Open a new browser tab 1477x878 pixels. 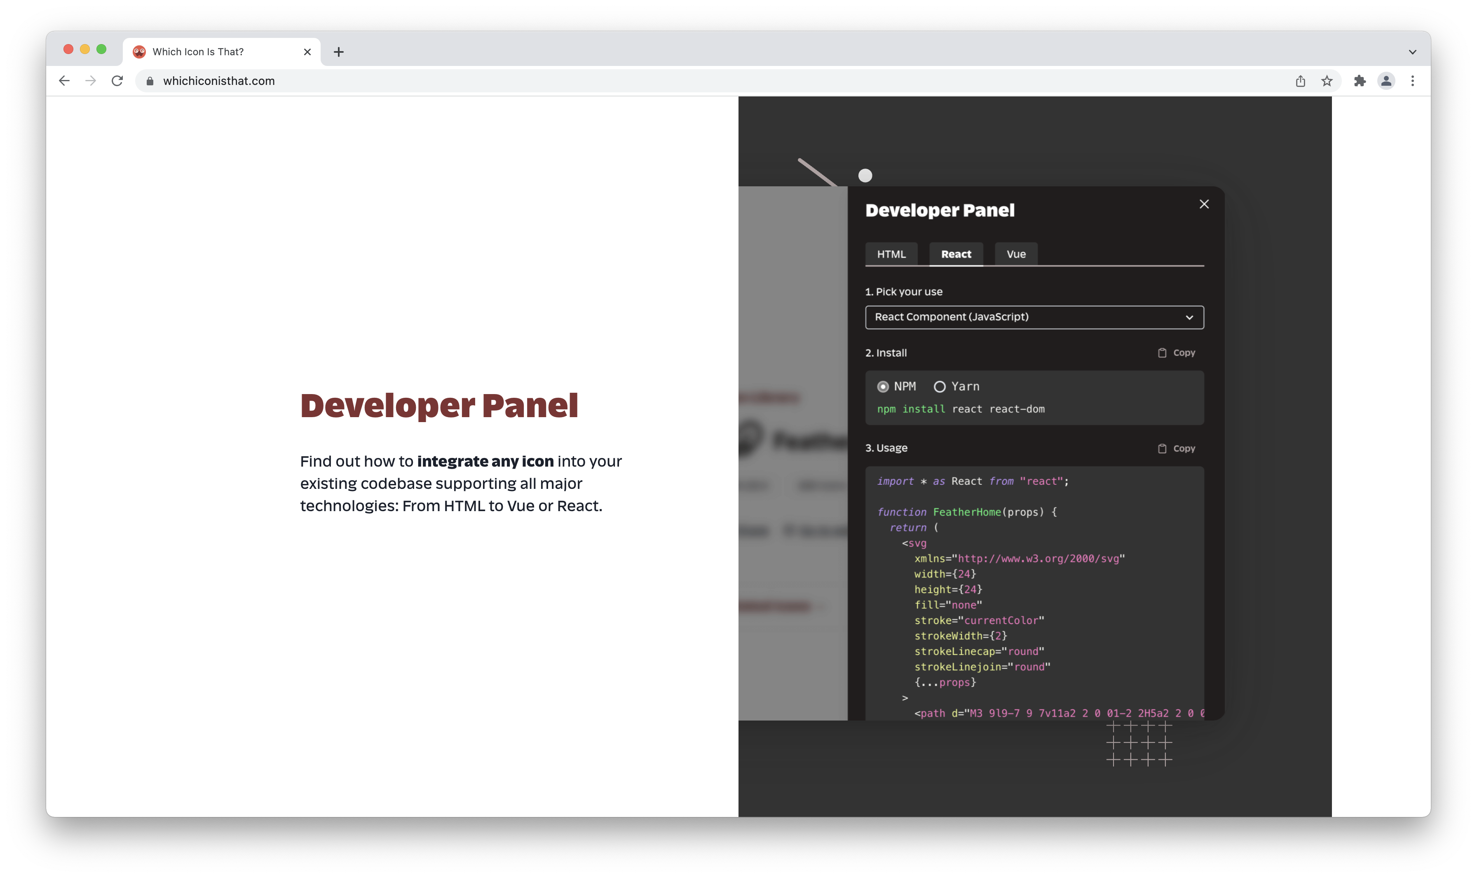click(338, 52)
